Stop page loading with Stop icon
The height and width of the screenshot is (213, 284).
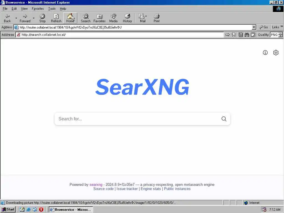pyautogui.click(x=42, y=18)
